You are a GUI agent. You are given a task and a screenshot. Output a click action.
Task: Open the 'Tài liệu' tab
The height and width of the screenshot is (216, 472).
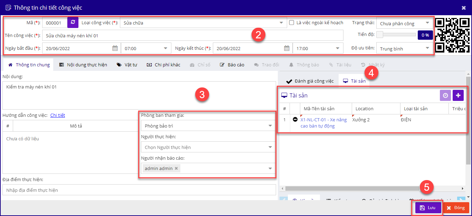pos(340,65)
